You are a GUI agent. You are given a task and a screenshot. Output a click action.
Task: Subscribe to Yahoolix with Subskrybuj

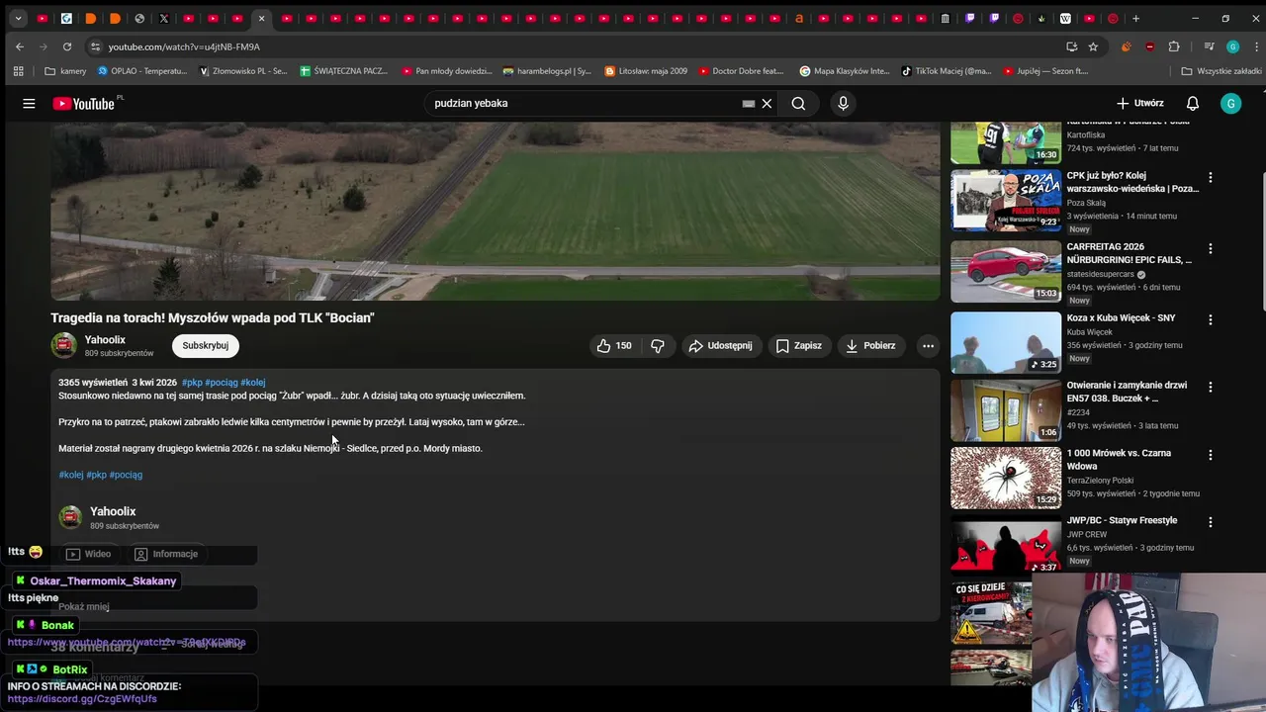point(206,345)
